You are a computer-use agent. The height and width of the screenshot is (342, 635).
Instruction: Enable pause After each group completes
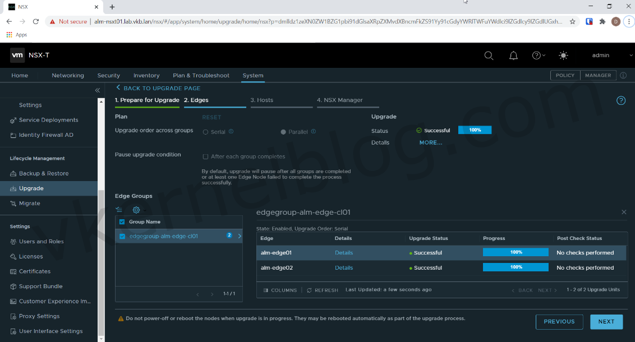[205, 156]
